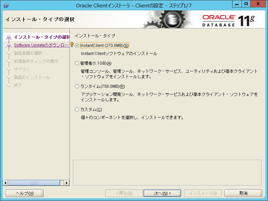Click the インストール・タイプの選択 step in sidebar
Image resolution: width=268 pixels, height=201 pixels.
[42, 37]
